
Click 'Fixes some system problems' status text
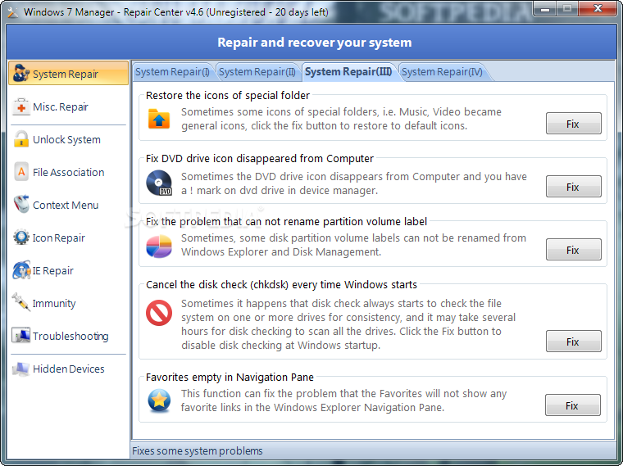pos(198,451)
